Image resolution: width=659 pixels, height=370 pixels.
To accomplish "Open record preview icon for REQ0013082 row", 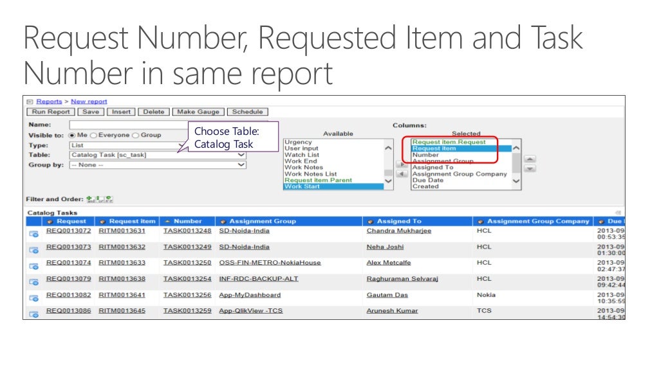I will pos(33,298).
